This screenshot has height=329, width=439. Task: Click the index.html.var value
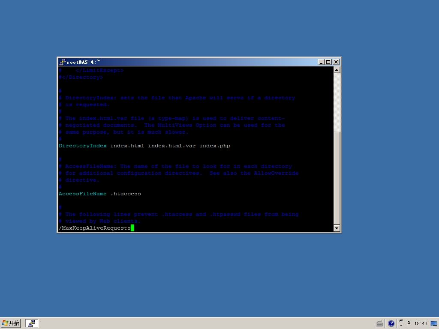[171, 146]
